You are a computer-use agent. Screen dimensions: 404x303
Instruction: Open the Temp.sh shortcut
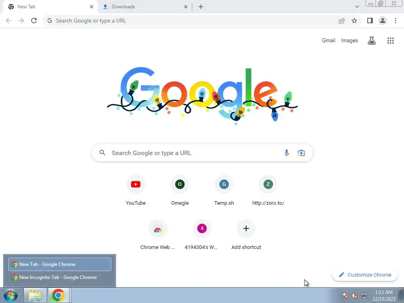tap(224, 191)
